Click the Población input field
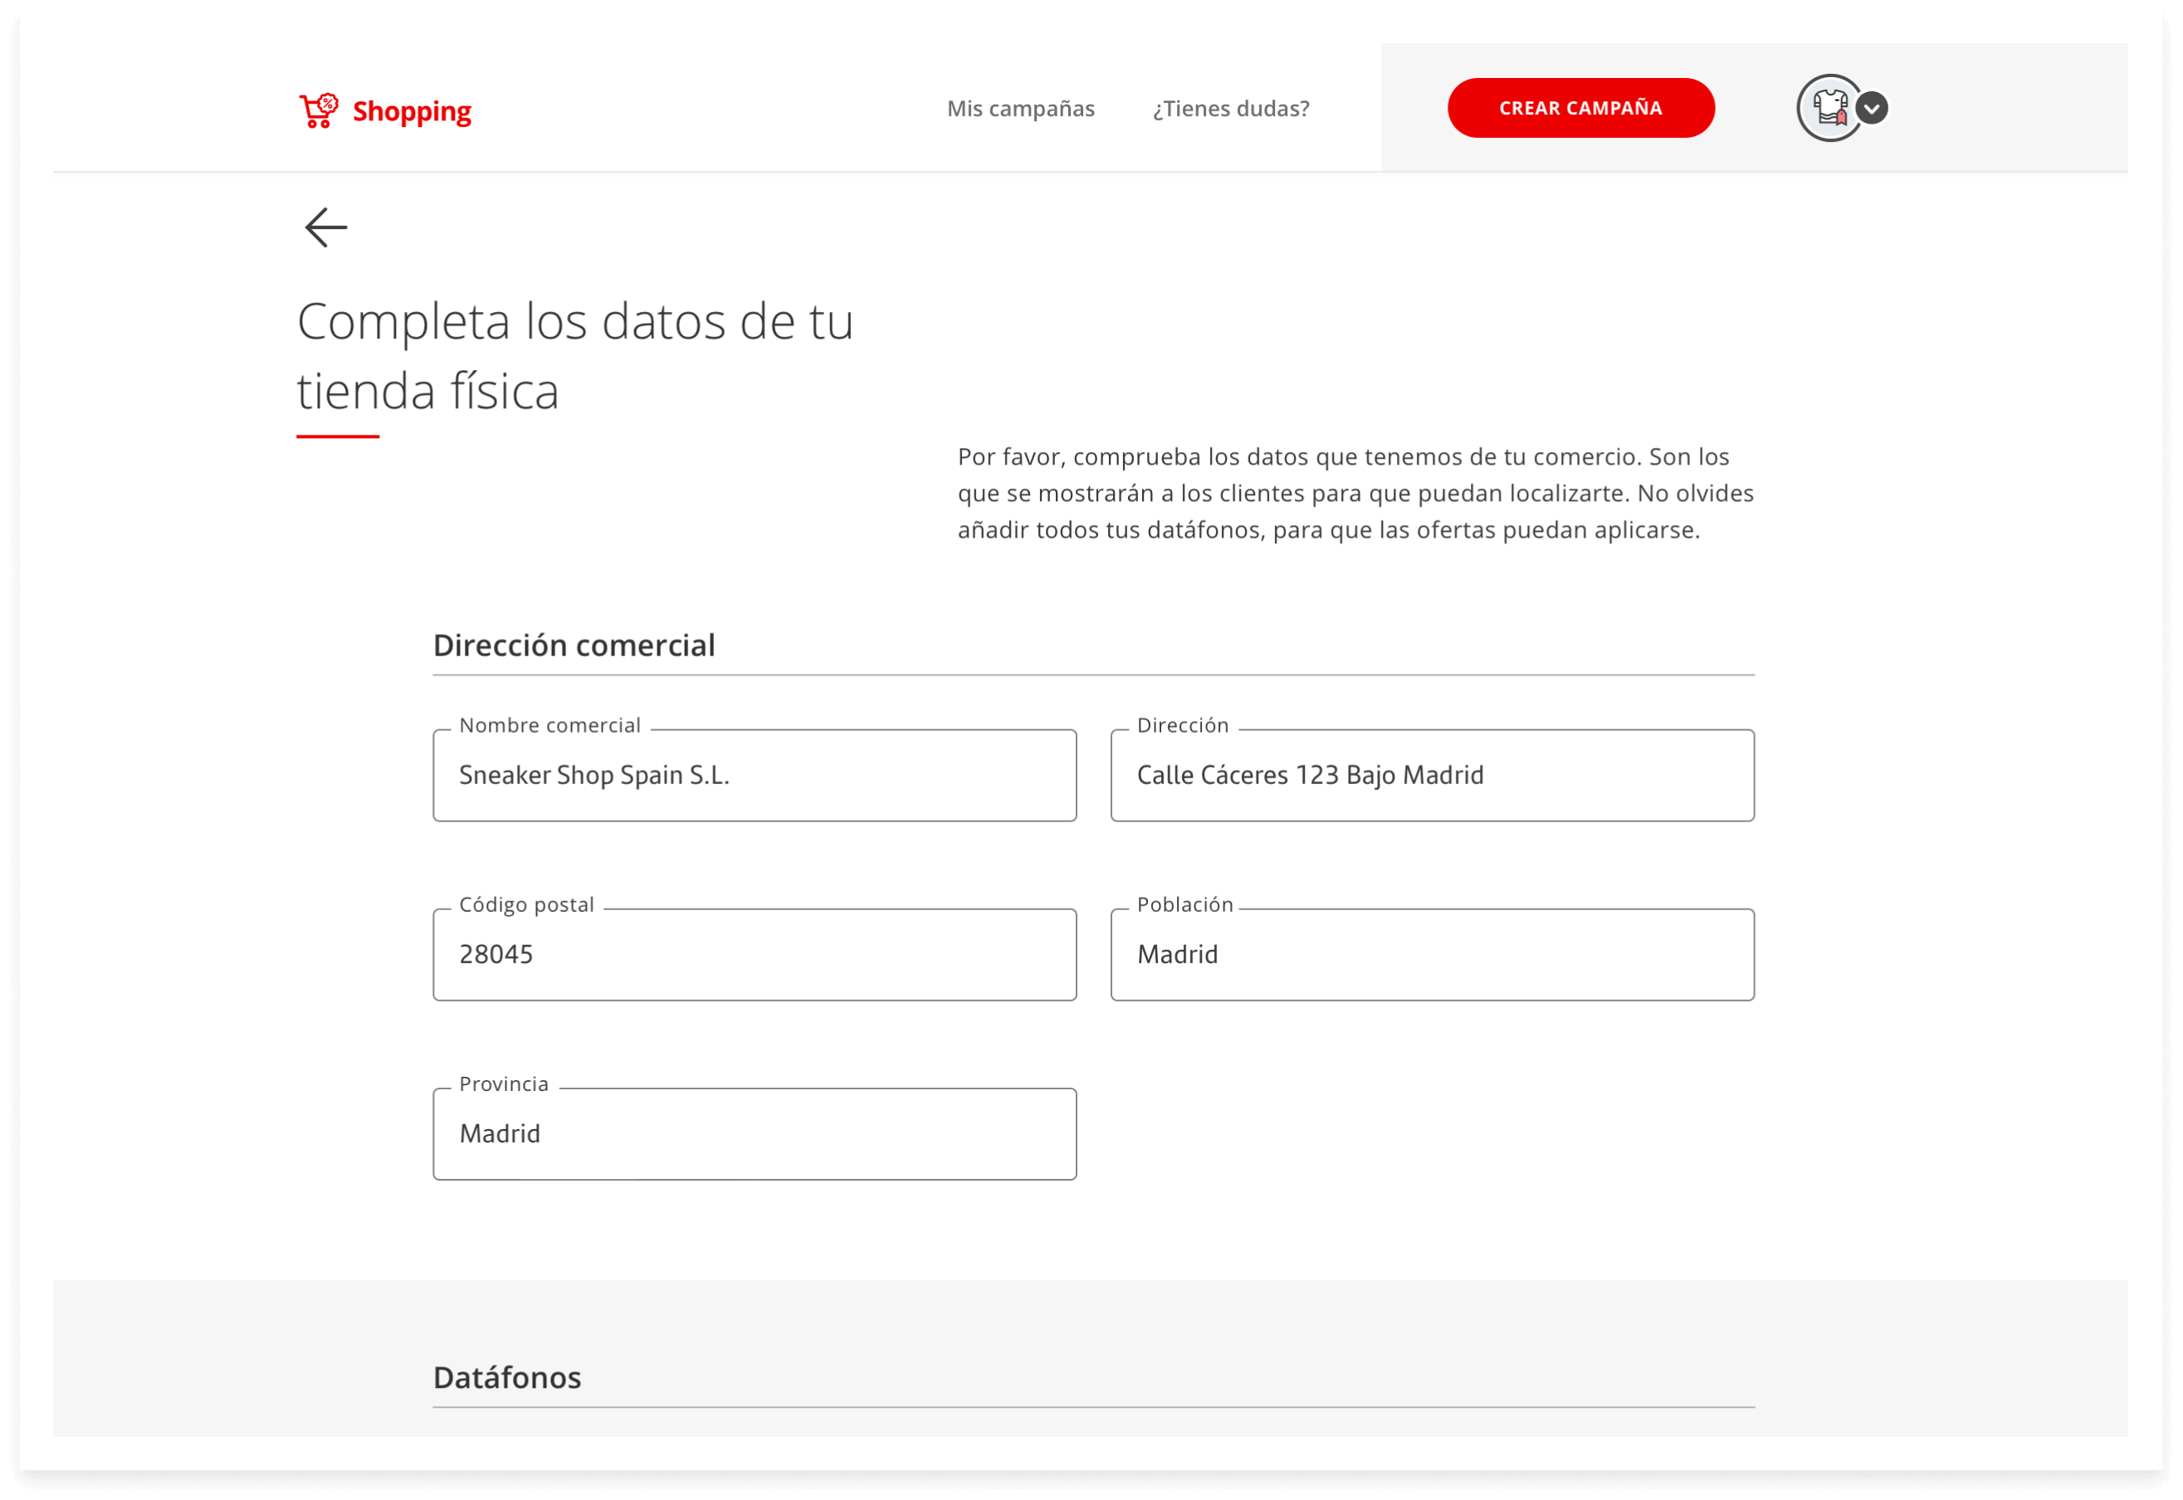The image size is (2183, 1500). [x=1431, y=954]
